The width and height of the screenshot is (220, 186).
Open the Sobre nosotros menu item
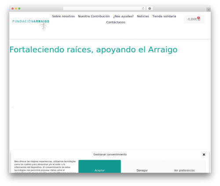pyautogui.click(x=63, y=16)
